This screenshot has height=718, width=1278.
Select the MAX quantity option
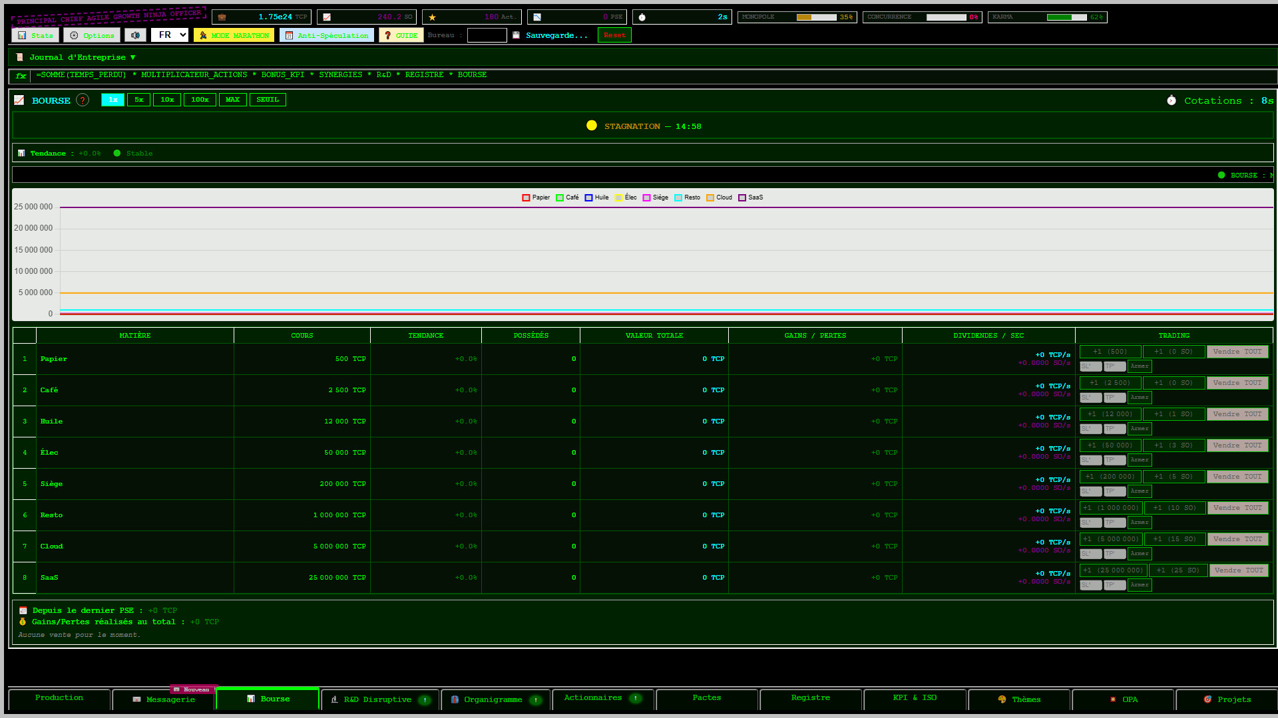(x=232, y=100)
